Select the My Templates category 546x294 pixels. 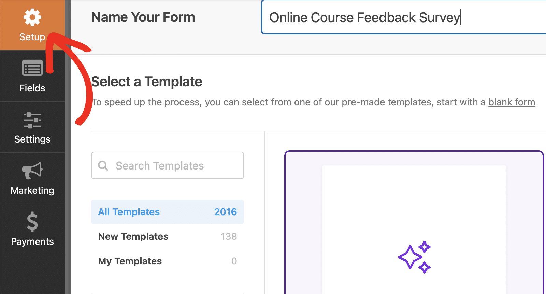[x=130, y=261]
